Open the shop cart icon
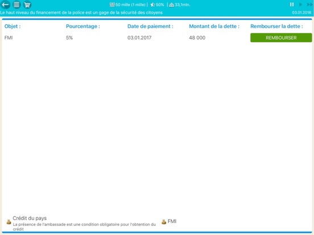 [27, 5]
